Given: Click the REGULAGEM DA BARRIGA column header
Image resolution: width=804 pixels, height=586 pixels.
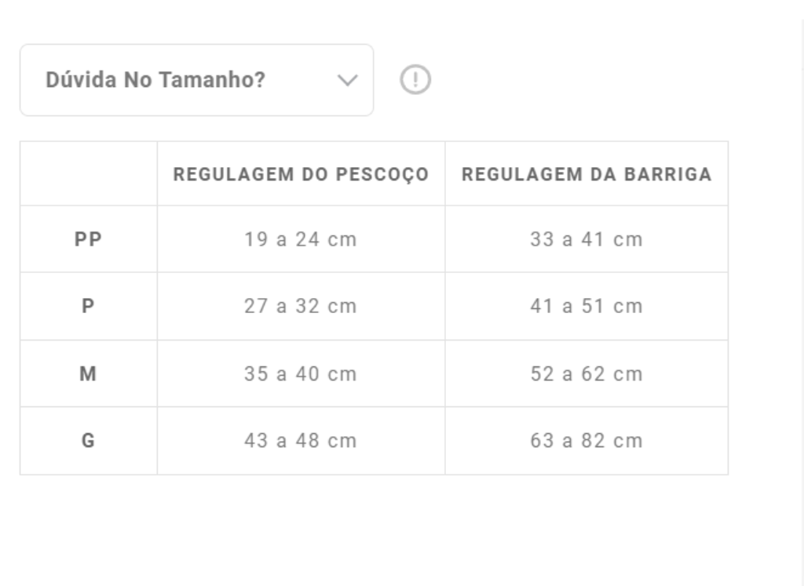Looking at the screenshot, I should 587,173.
